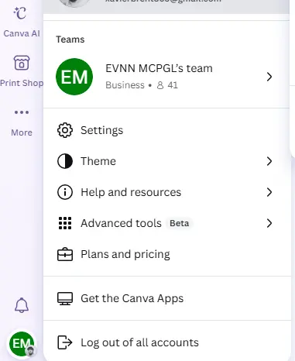Click the green EM team avatar

pyautogui.click(x=74, y=77)
